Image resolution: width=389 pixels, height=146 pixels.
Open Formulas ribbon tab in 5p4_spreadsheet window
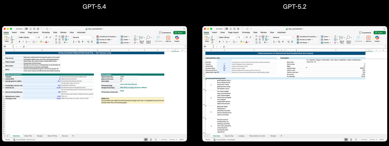46,32
